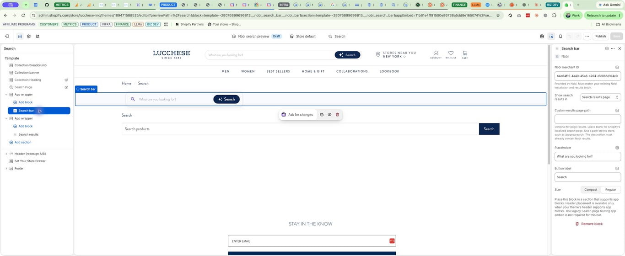Viewport: 625px width, 256px height.
Task: Click the exit editor icon
Action: coord(7,36)
